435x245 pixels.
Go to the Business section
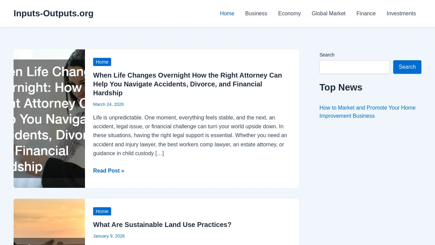pos(256,13)
